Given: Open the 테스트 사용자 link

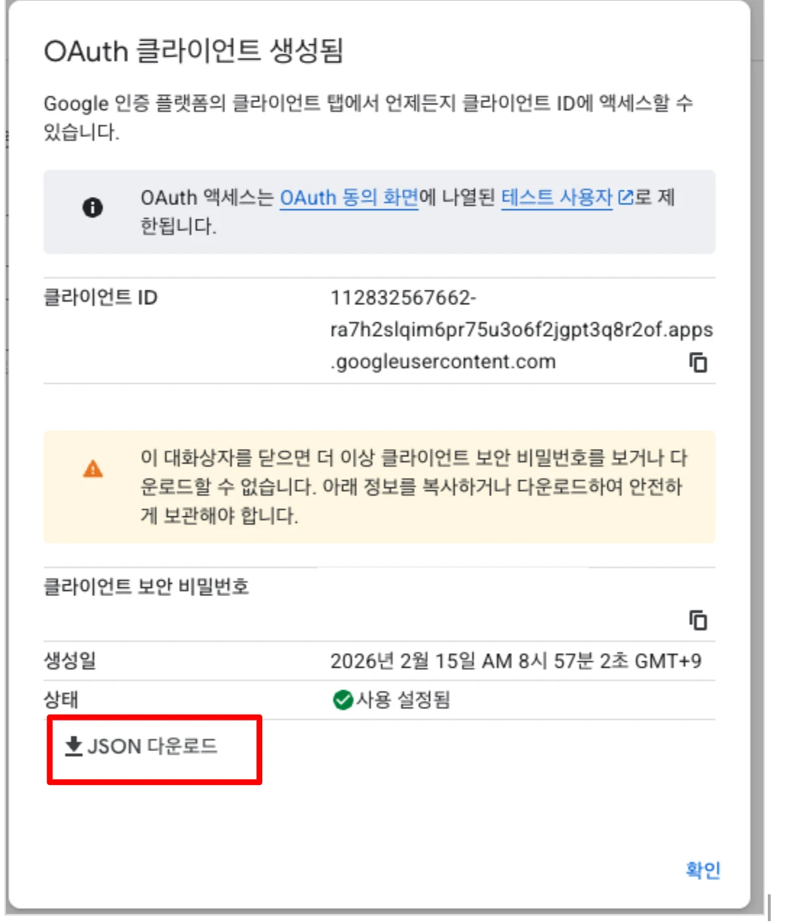Looking at the screenshot, I should [x=556, y=198].
